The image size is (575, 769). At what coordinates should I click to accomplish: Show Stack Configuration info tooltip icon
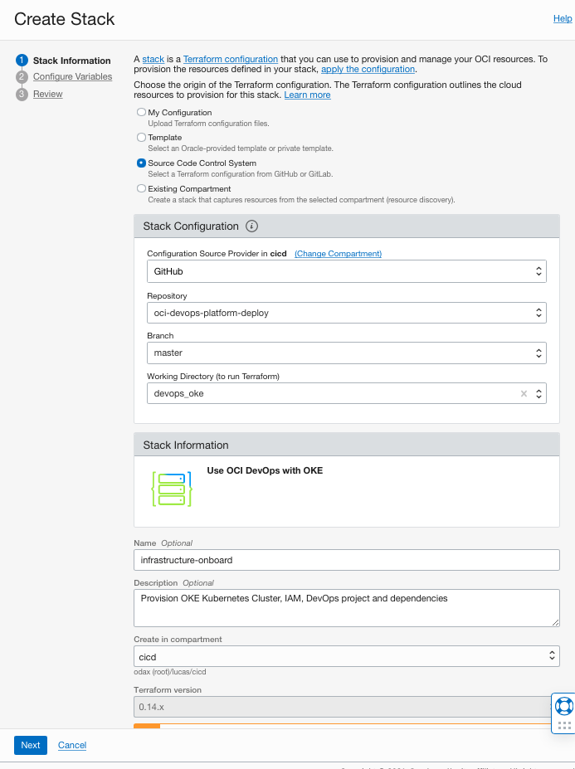coord(251,226)
